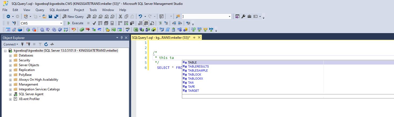Open the undo history dropdown arrow
The width and height of the screenshot is (394, 117).
click(145, 16)
